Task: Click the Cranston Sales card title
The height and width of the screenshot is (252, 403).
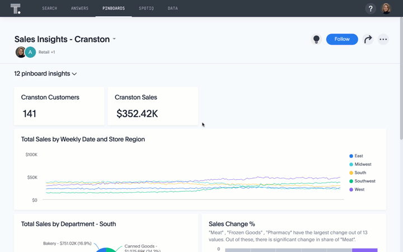Action: [x=135, y=97]
